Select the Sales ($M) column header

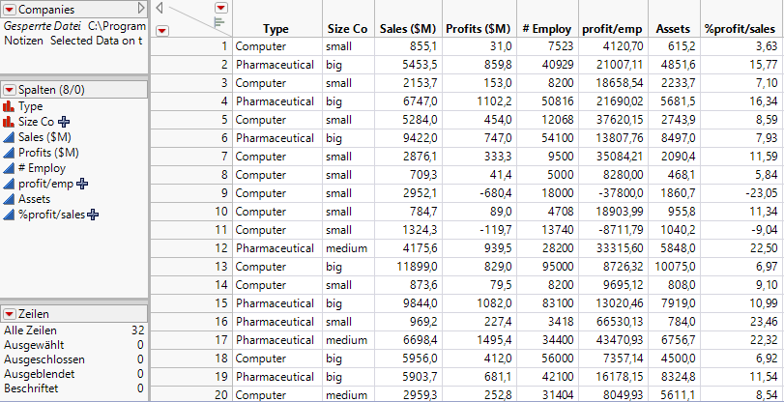(408, 29)
